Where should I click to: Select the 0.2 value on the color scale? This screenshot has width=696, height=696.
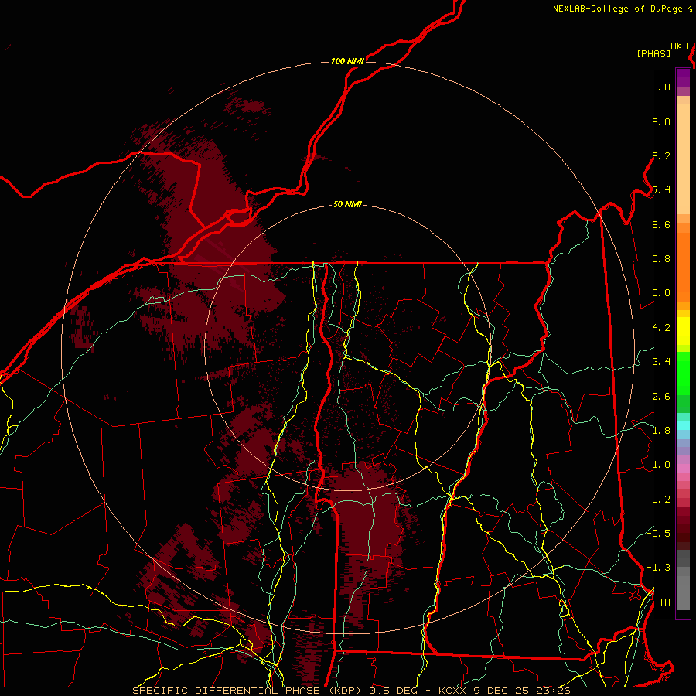click(661, 500)
